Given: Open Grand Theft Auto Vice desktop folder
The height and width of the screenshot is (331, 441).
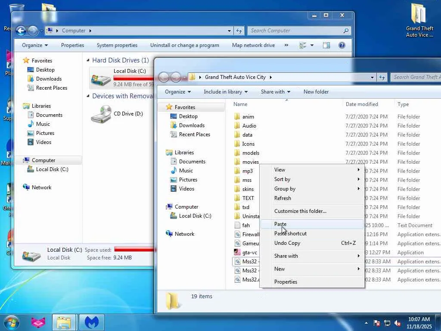Looking at the screenshot, I should tap(419, 20).
